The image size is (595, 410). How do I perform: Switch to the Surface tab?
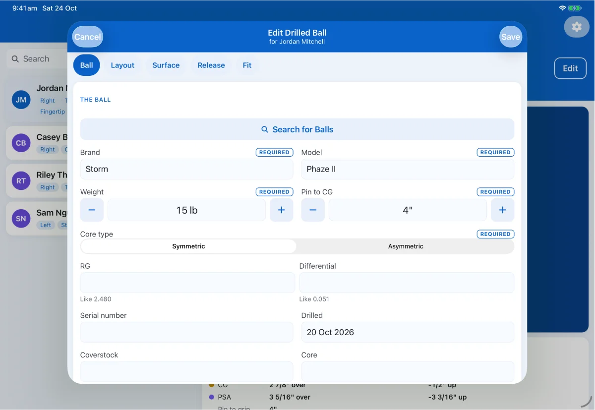click(166, 65)
